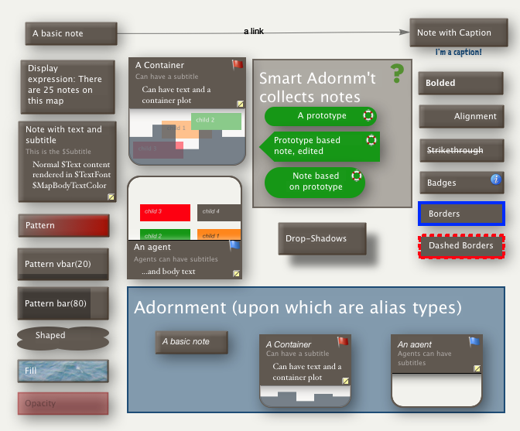
Task: Select the 'Strikethrough' note
Action: [462, 150]
